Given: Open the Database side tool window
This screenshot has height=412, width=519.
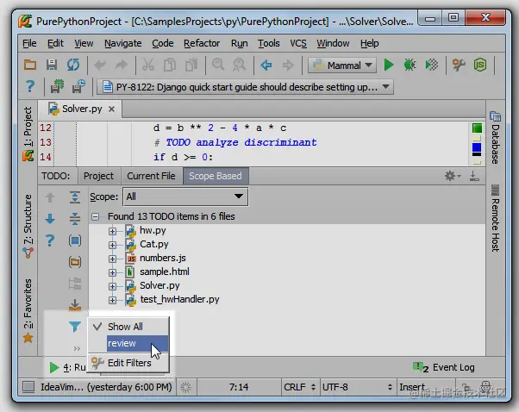Looking at the screenshot, I should pos(495,138).
